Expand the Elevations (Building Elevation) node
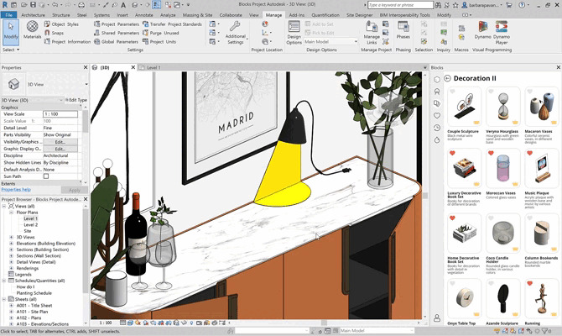This screenshot has height=336, width=562. click(x=11, y=244)
